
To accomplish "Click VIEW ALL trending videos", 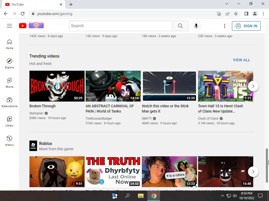I will coord(241,60).
